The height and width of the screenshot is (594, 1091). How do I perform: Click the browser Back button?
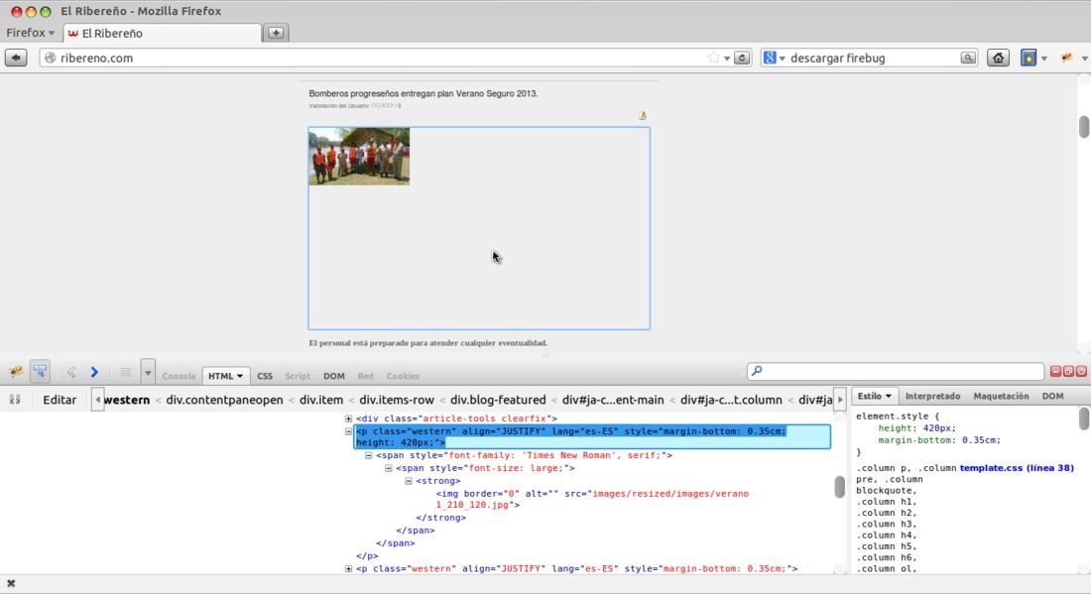pyautogui.click(x=16, y=58)
